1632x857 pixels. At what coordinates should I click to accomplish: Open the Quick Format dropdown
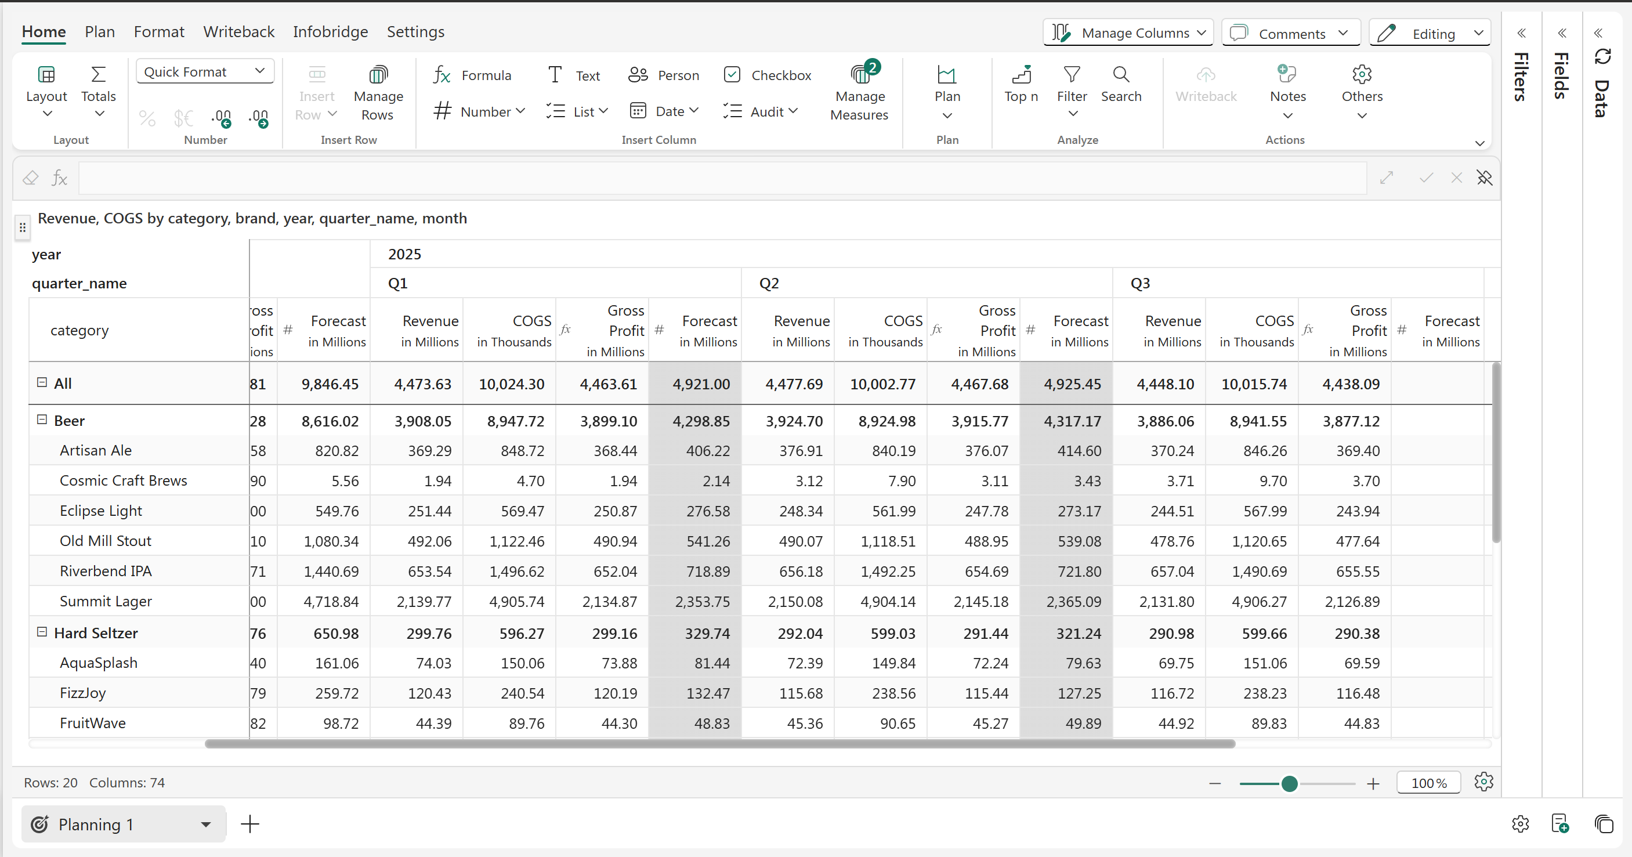point(205,71)
